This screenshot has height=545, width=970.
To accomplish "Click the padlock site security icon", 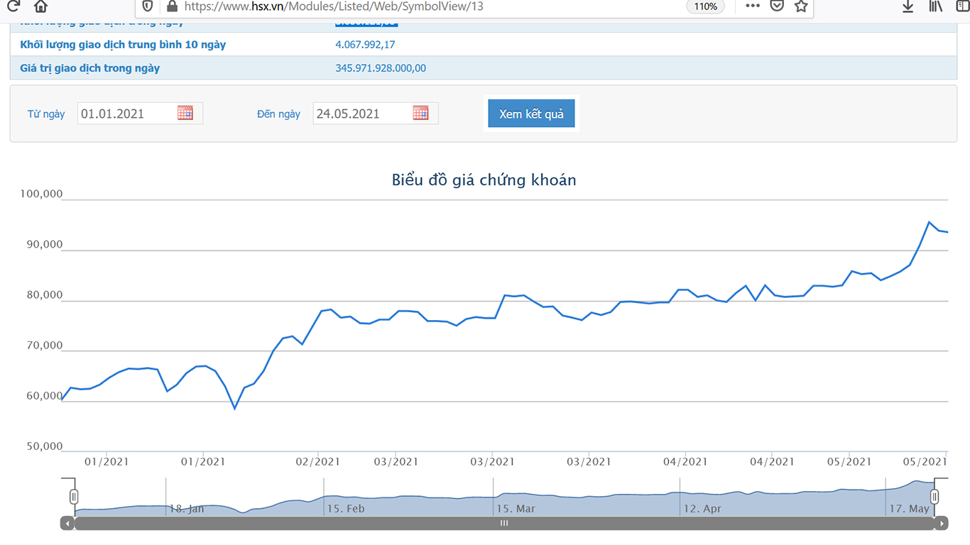I will click(x=171, y=6).
